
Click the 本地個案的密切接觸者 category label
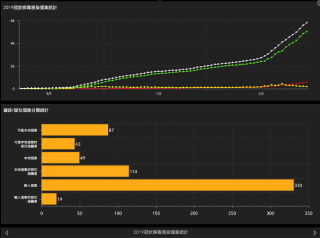[26, 171]
